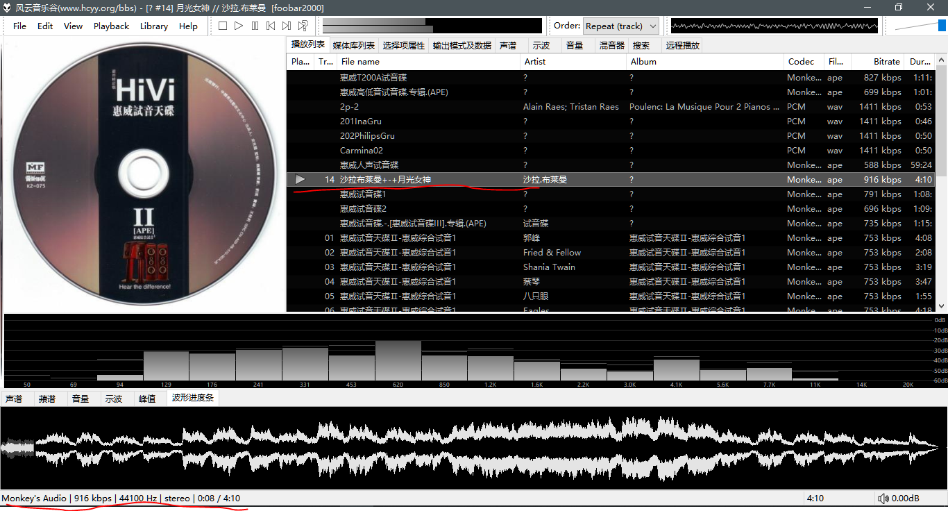Select the Carmina02 track in the playlist
Viewport: 948px width, 511px height.
pyautogui.click(x=361, y=151)
